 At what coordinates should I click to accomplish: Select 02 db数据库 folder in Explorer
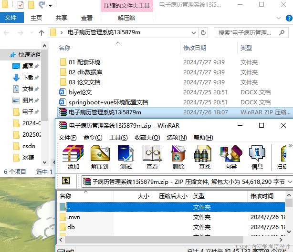pyautogui.click(x=81, y=72)
